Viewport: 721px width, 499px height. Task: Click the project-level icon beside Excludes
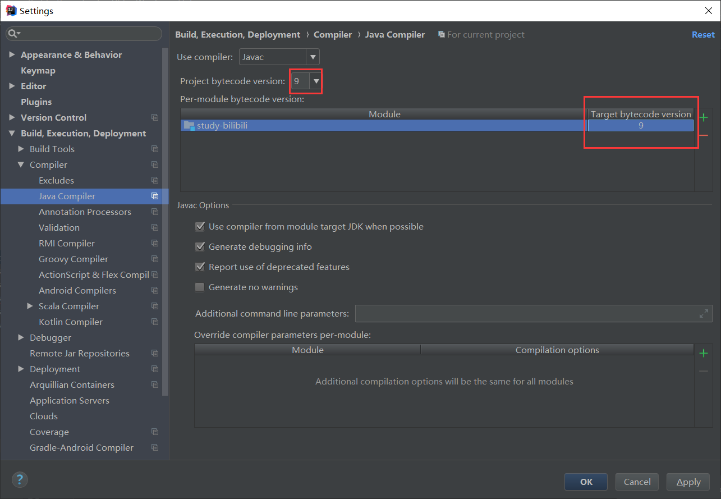(155, 180)
